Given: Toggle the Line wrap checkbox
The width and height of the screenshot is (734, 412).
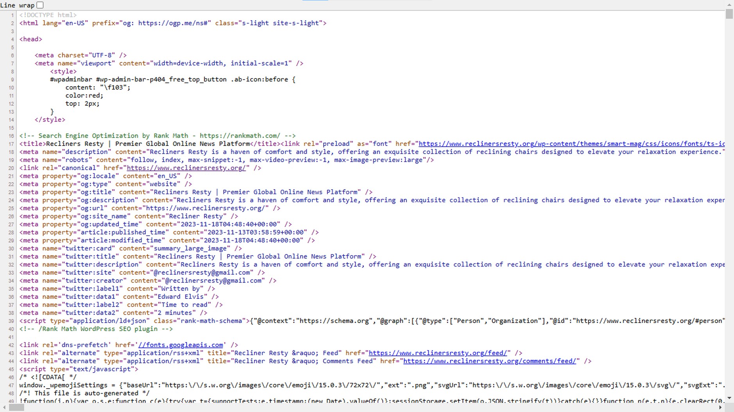Looking at the screenshot, I should pyautogui.click(x=39, y=5).
